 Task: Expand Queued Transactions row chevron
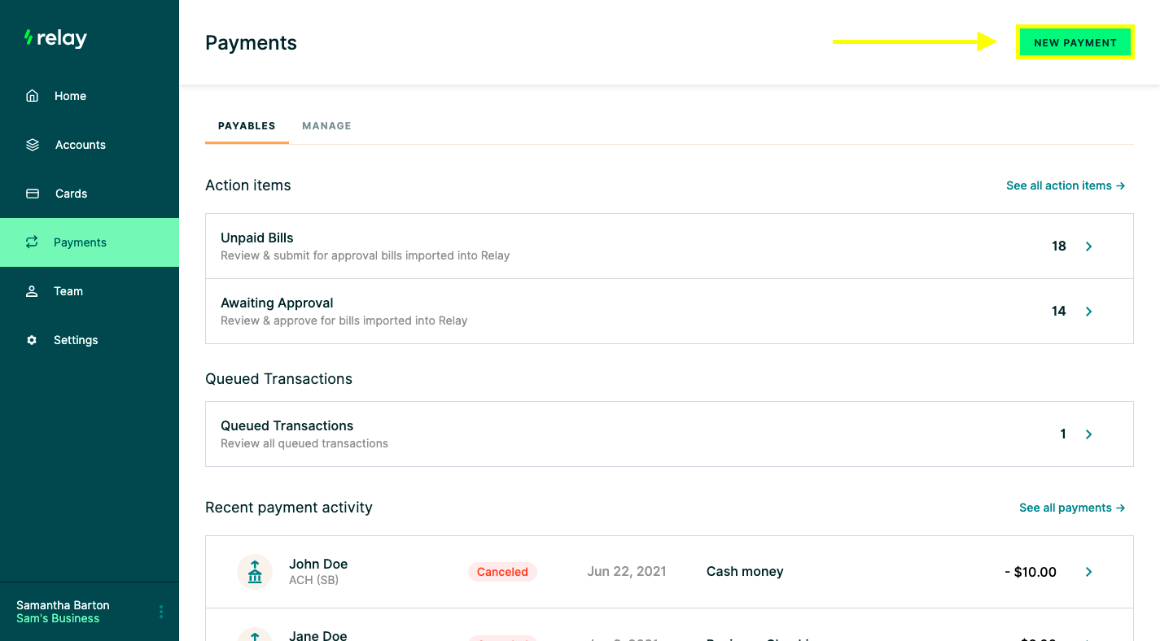1089,434
